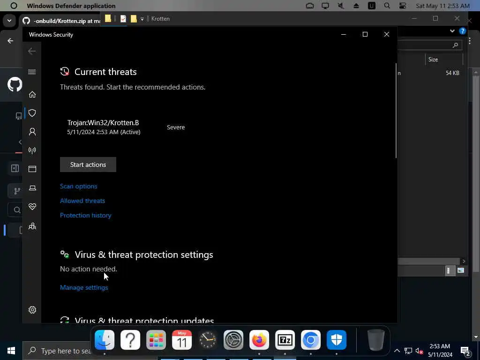Click the 54 KB file size cell
The width and height of the screenshot is (480, 360).
[452, 73]
